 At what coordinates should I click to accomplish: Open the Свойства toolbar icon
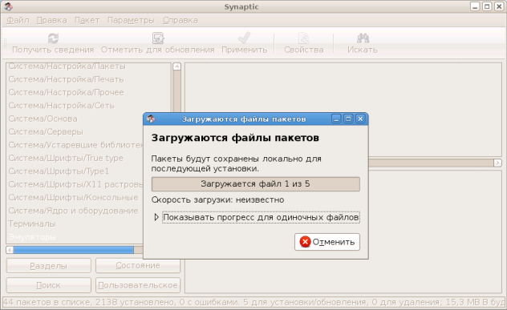click(x=303, y=38)
